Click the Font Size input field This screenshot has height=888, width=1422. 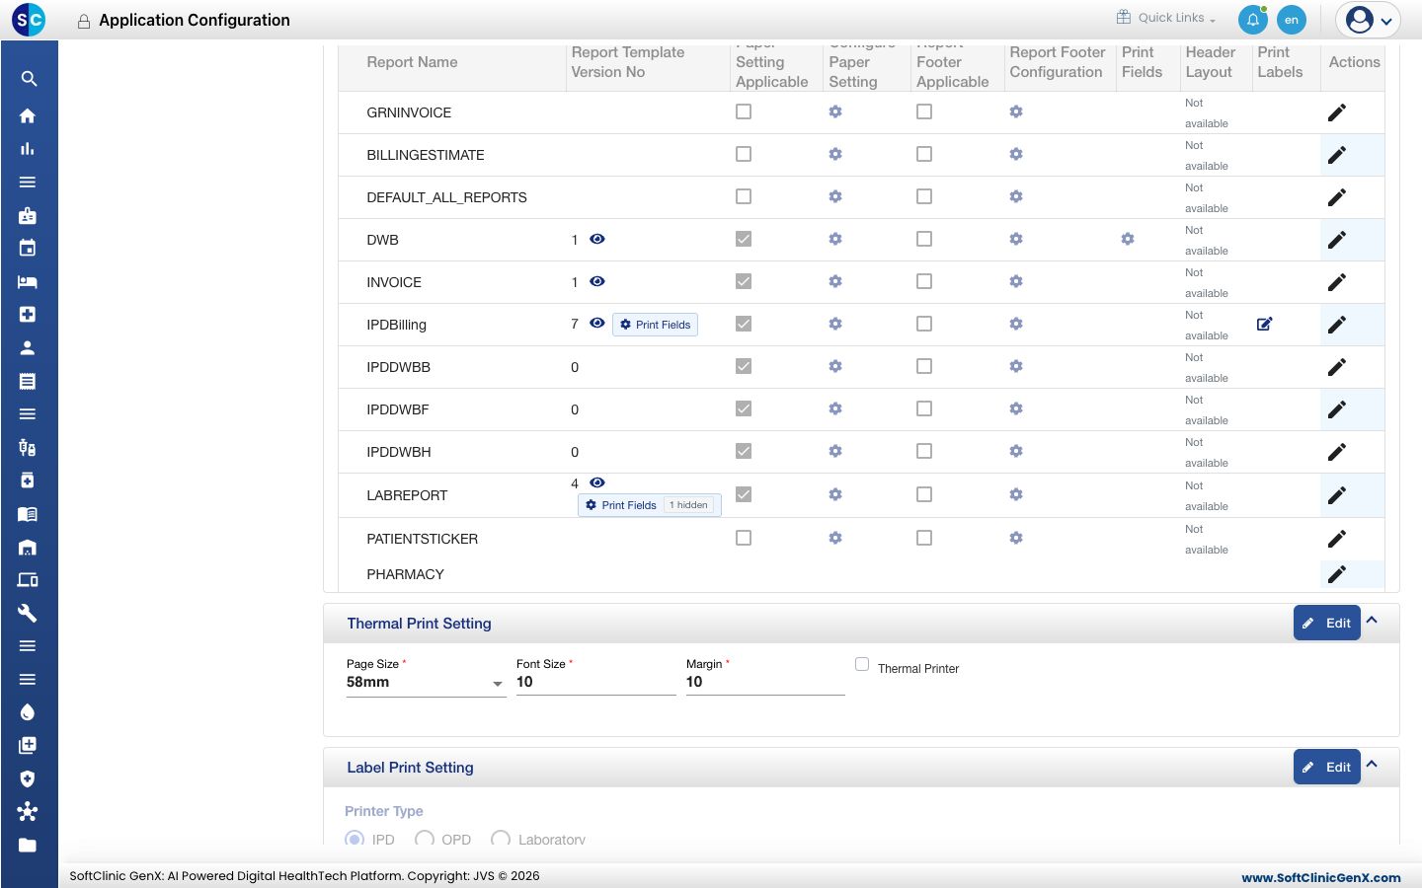[x=595, y=683]
